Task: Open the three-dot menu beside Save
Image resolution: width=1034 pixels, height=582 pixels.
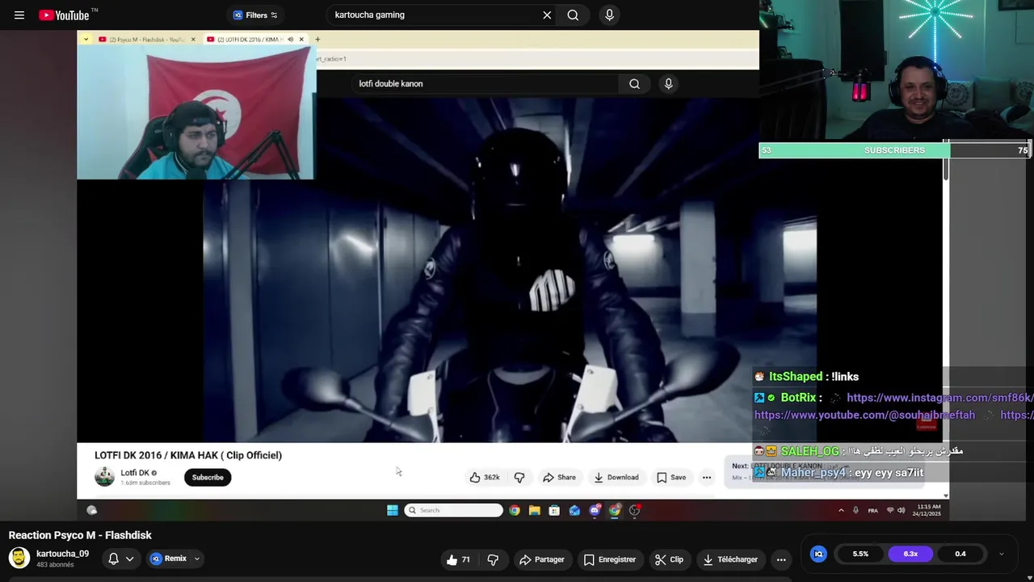Action: click(707, 477)
